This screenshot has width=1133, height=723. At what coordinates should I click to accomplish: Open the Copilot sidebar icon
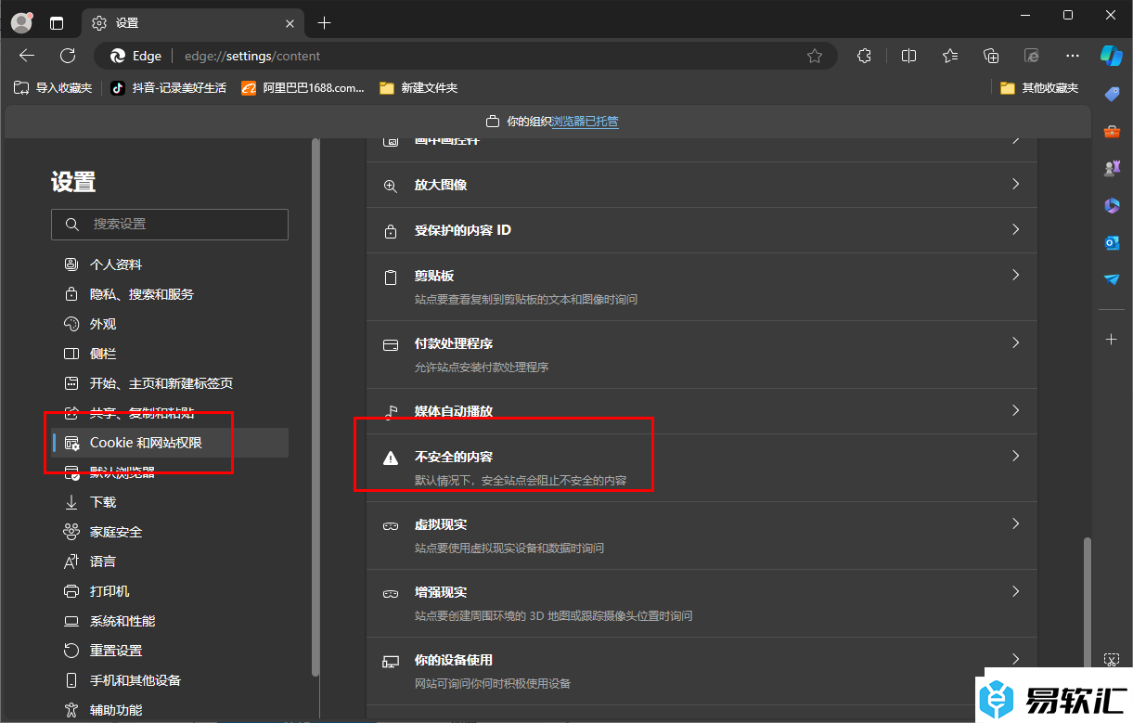click(x=1112, y=55)
